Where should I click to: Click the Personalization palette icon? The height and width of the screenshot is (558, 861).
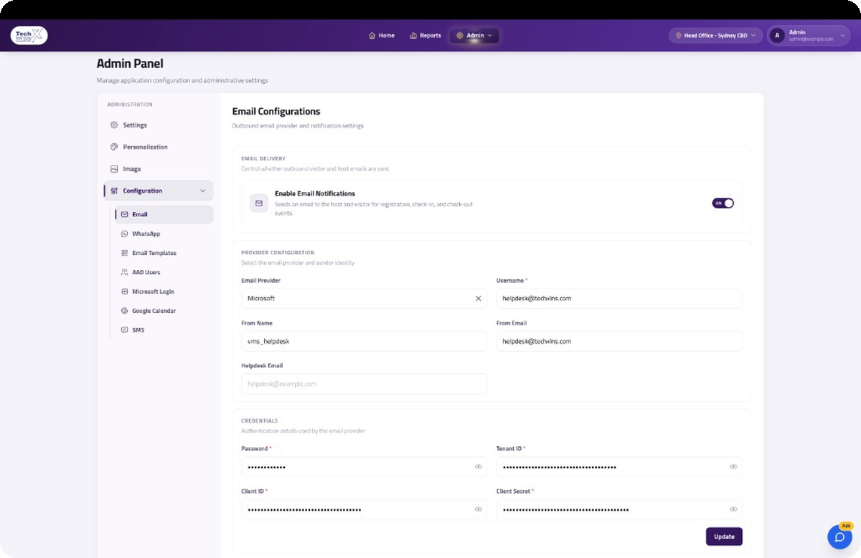(x=114, y=147)
